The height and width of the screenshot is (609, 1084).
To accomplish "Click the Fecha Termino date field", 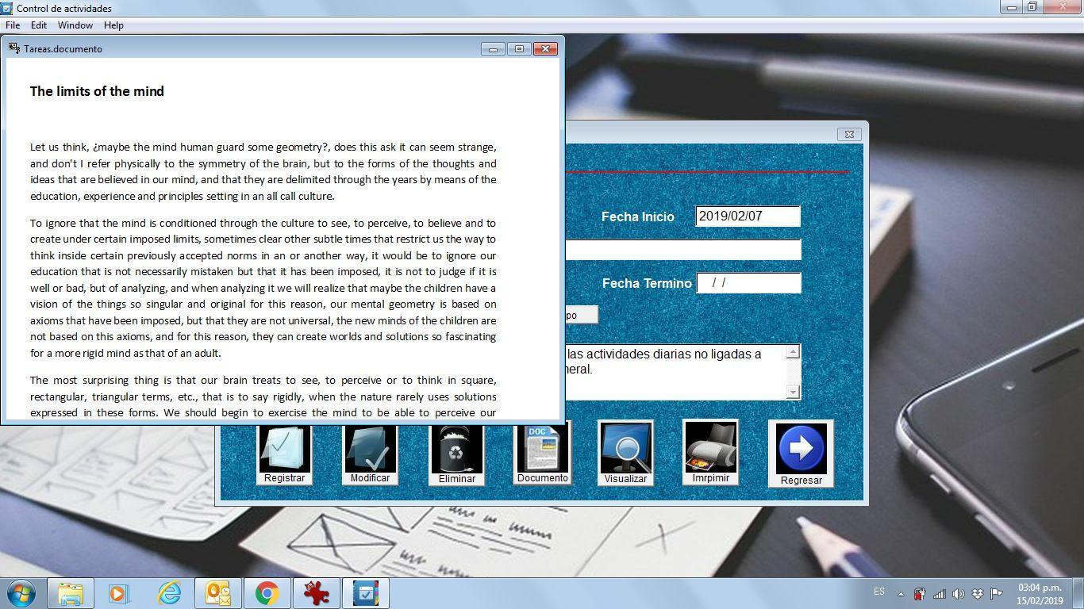I will pos(748,283).
